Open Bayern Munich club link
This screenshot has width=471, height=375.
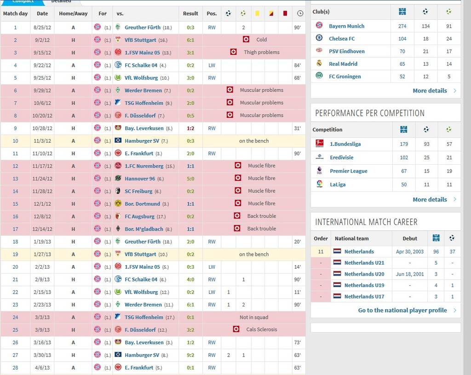pyautogui.click(x=346, y=26)
